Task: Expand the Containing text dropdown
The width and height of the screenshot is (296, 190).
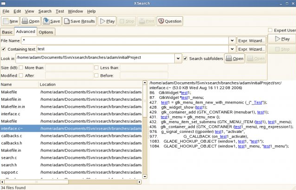Action: click(x=232, y=49)
